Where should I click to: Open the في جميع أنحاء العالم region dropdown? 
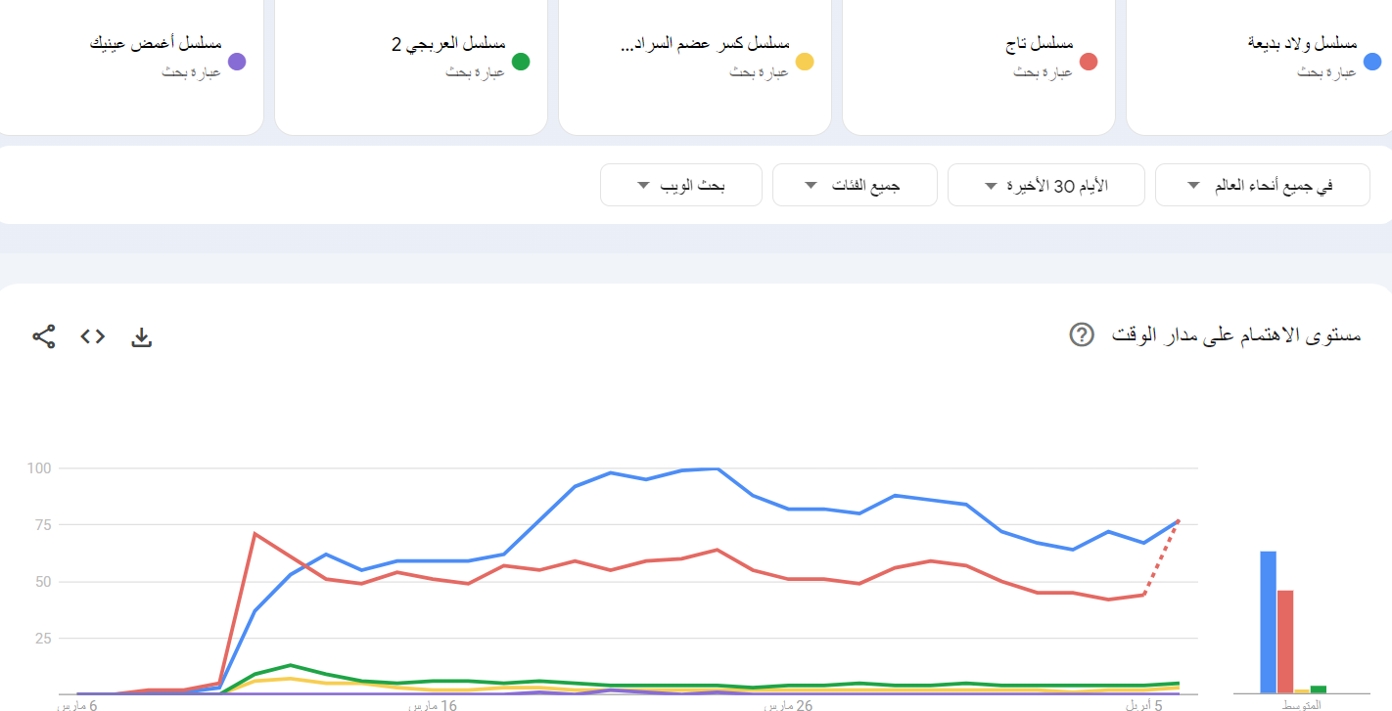[x=1263, y=185]
